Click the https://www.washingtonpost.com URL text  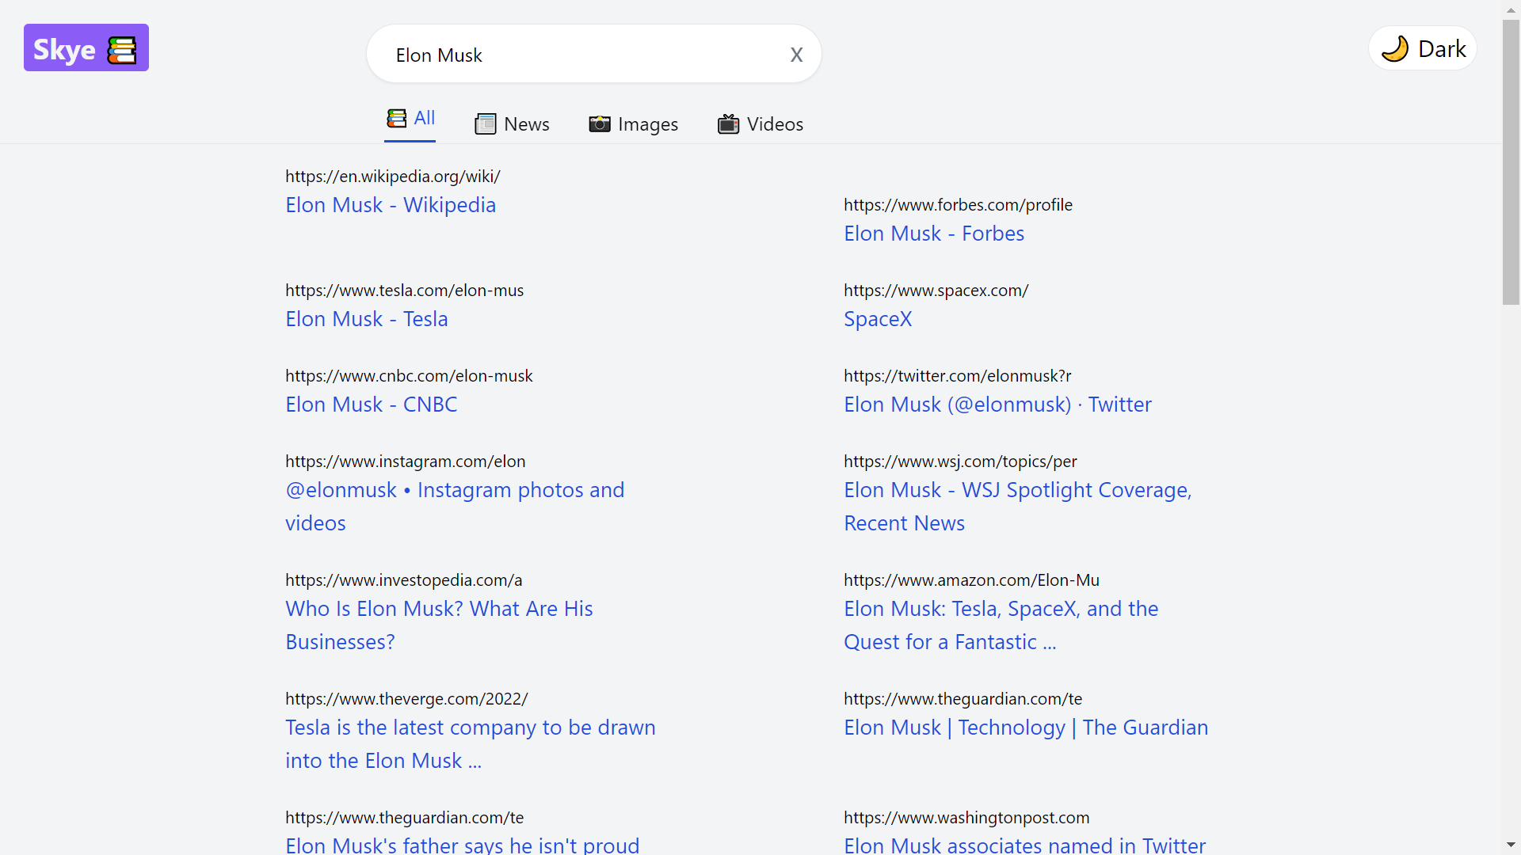point(966,818)
